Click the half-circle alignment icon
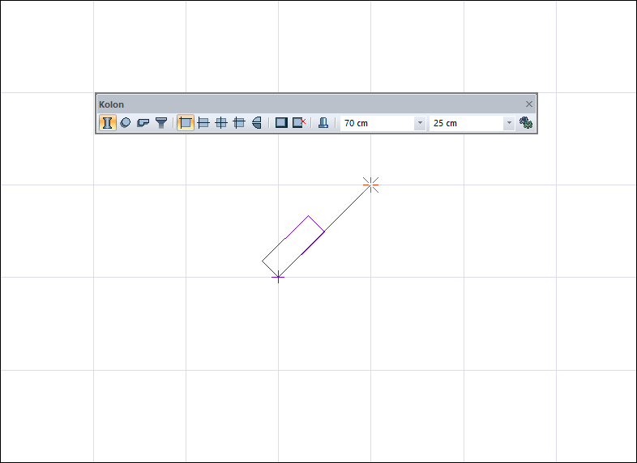 pos(257,122)
